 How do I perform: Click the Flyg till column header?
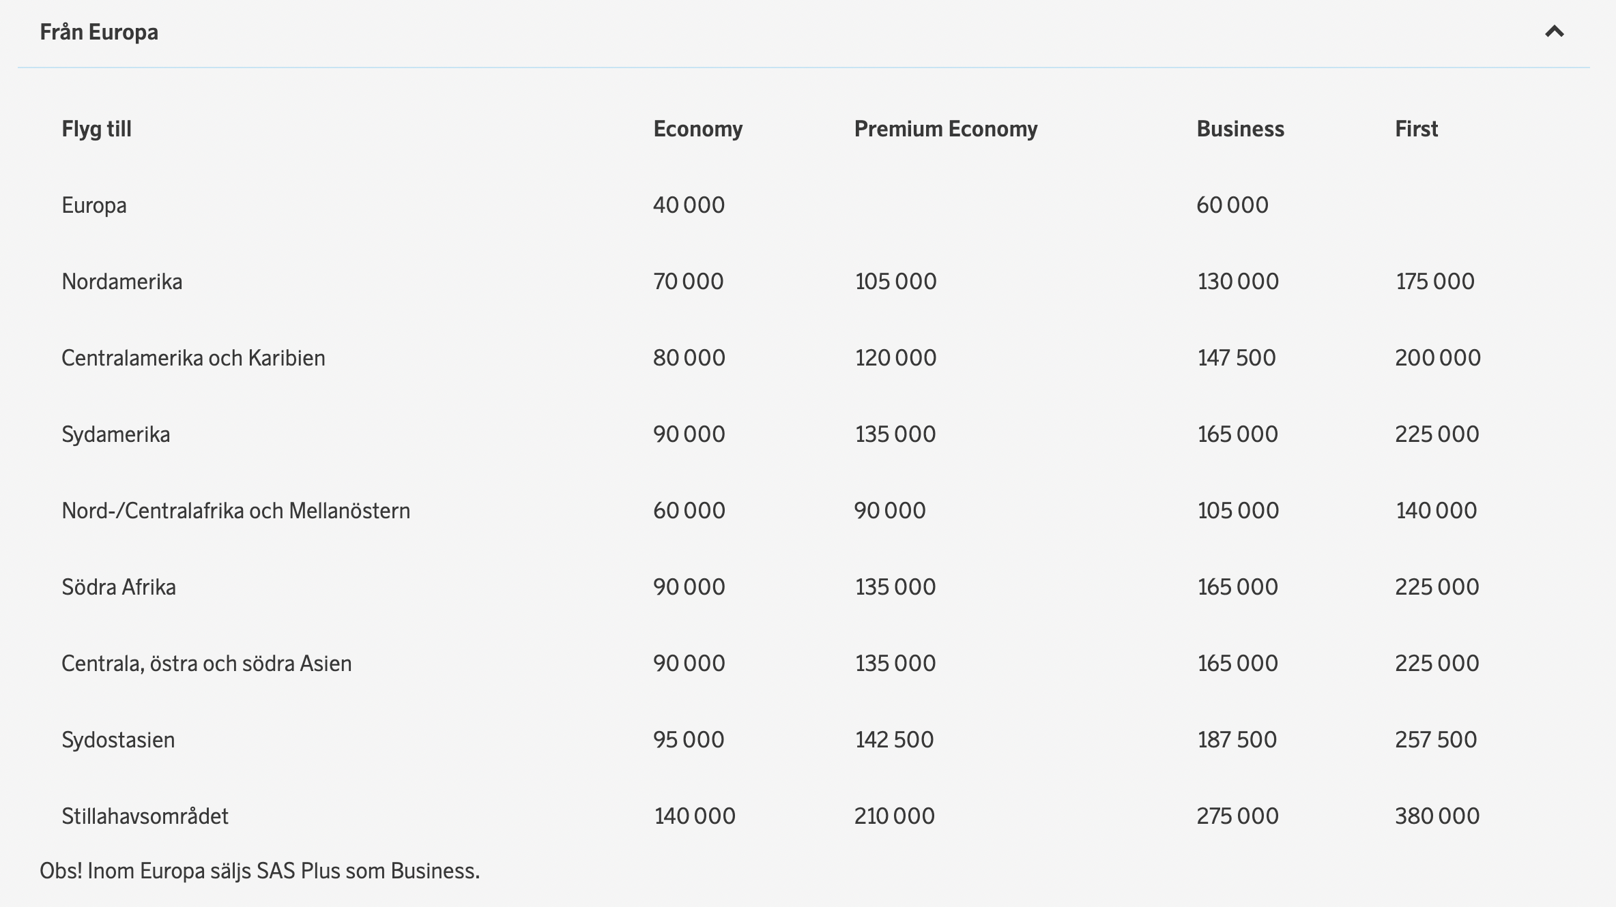point(96,129)
